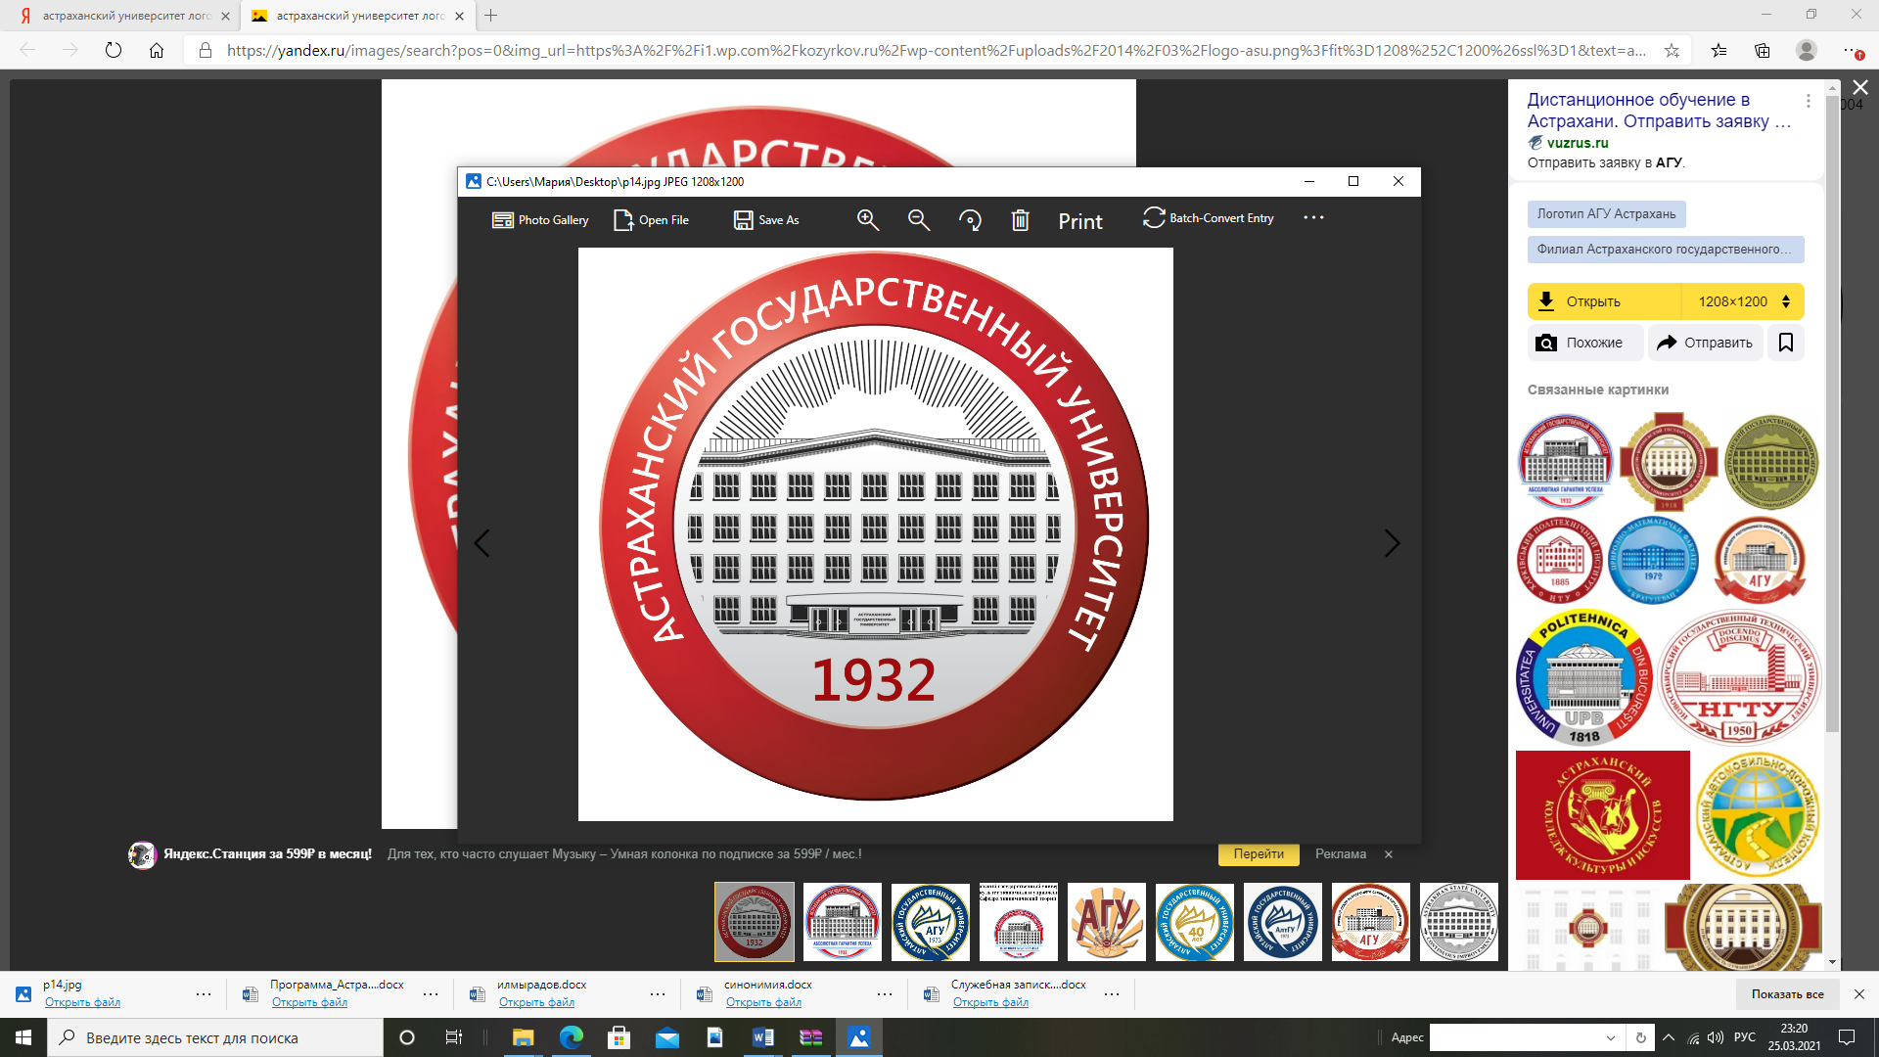Open a new browser tab

point(491,16)
